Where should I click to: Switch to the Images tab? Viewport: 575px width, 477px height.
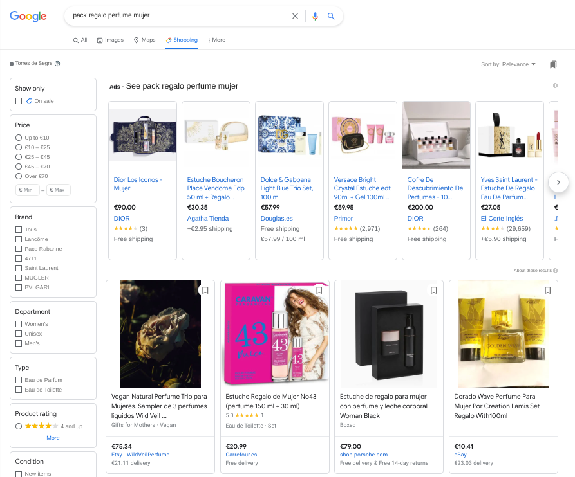110,40
